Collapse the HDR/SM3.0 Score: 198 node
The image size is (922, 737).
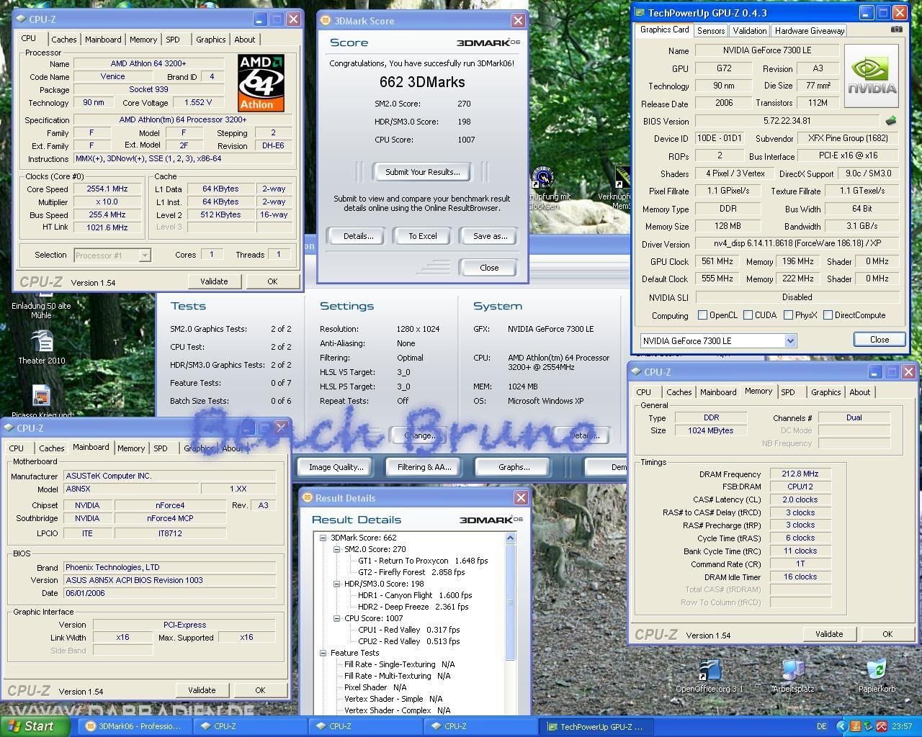tap(336, 584)
